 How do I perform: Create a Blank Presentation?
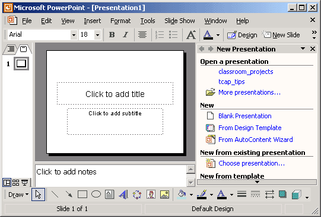click(245, 116)
